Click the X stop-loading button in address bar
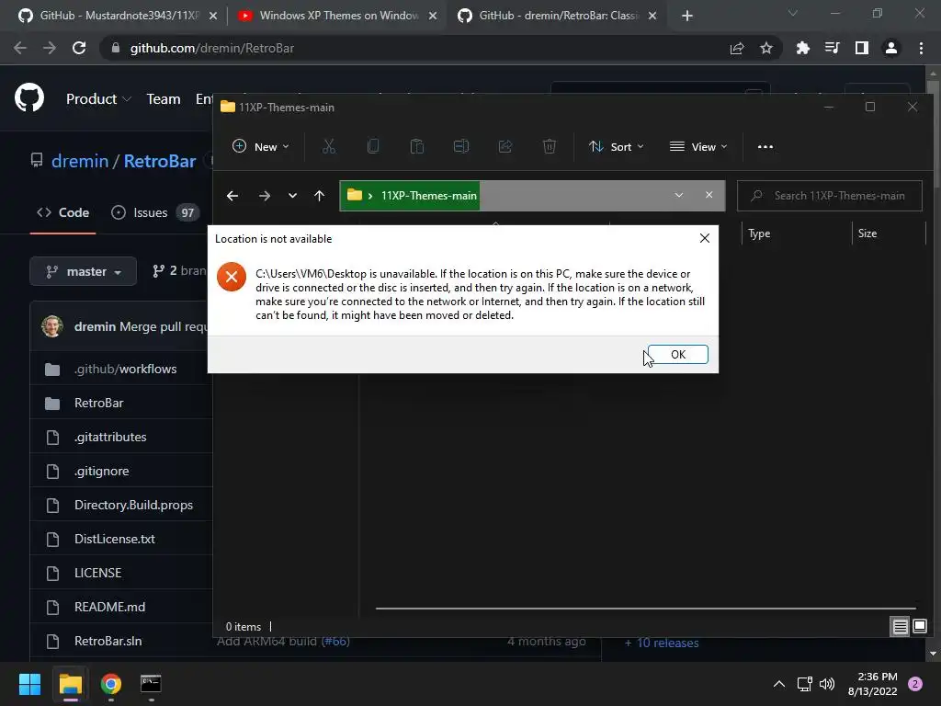Screen dimensions: 941x706 (x=709, y=195)
